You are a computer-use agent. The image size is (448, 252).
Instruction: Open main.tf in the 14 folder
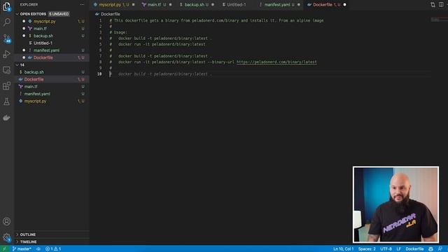pos(52,87)
